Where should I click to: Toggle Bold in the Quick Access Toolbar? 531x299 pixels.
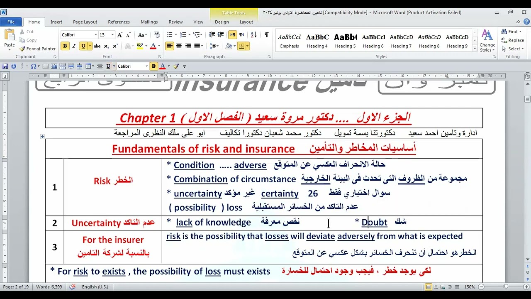tap(153, 66)
